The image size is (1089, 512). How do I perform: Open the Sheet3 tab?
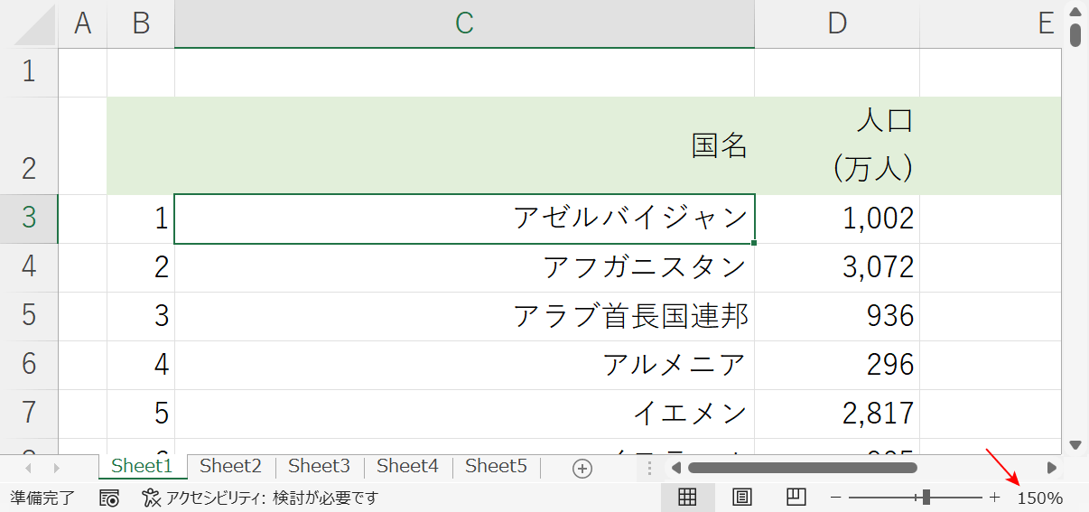[319, 466]
